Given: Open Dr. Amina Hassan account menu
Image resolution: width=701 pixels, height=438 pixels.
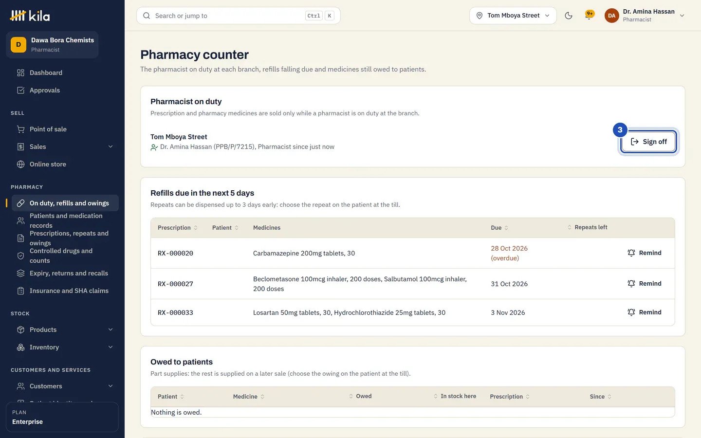Looking at the screenshot, I should (645, 16).
